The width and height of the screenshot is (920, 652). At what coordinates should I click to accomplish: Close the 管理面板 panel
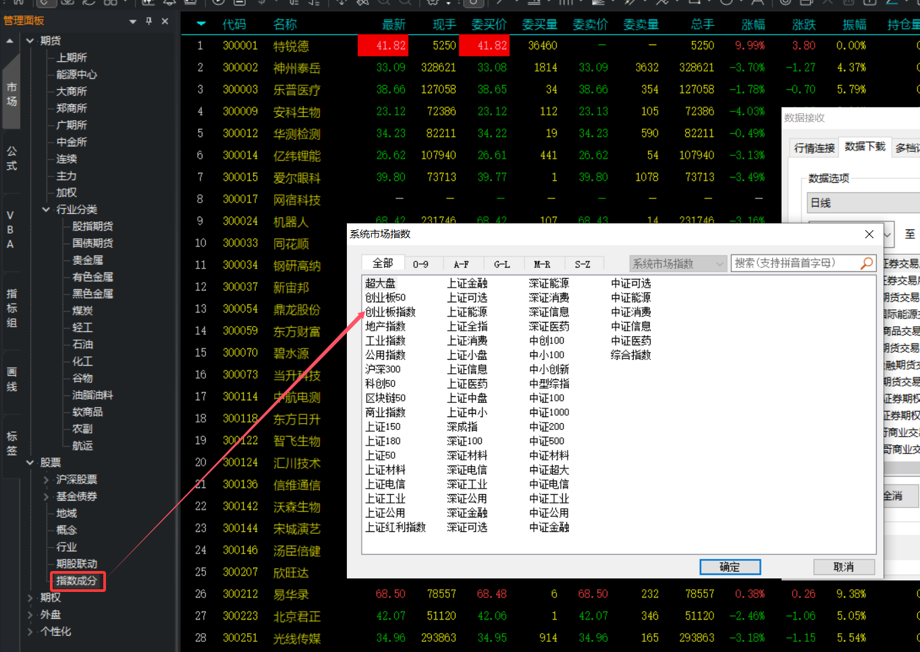click(x=165, y=21)
